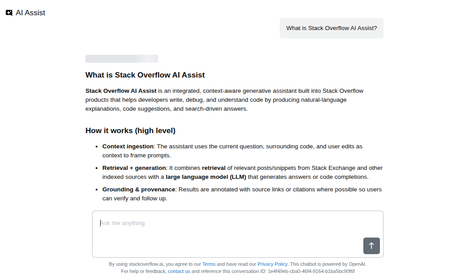The width and height of the screenshot is (450, 277).
Task: Click the What is Stack Overflow AI Assist heading
Action: click(x=145, y=75)
